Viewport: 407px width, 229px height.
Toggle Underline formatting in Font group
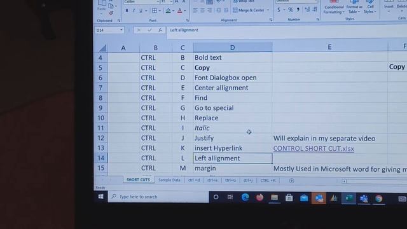click(x=141, y=11)
